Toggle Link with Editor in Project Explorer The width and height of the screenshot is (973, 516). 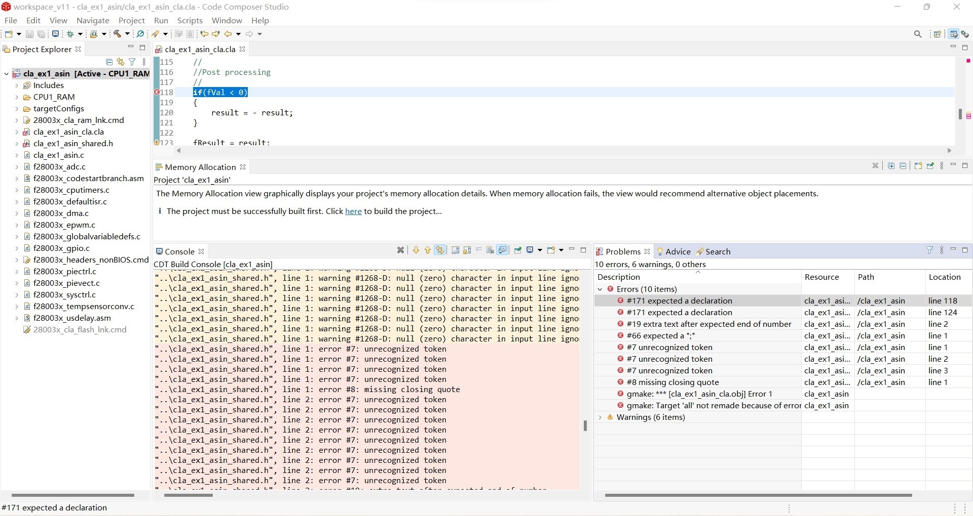[x=121, y=62]
